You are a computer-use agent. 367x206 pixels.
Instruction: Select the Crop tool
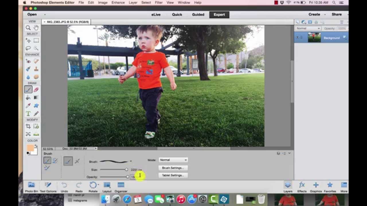pos(28,126)
